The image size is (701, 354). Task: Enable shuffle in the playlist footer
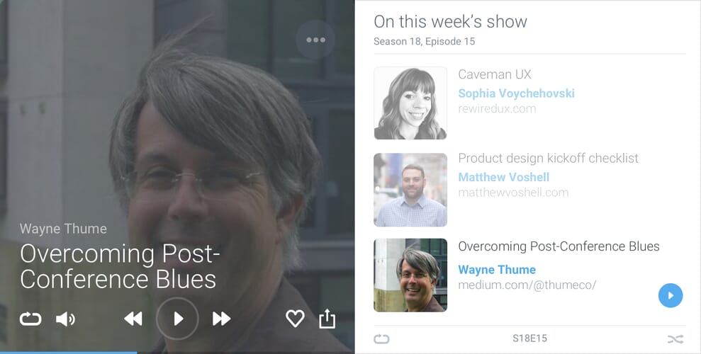tap(675, 339)
